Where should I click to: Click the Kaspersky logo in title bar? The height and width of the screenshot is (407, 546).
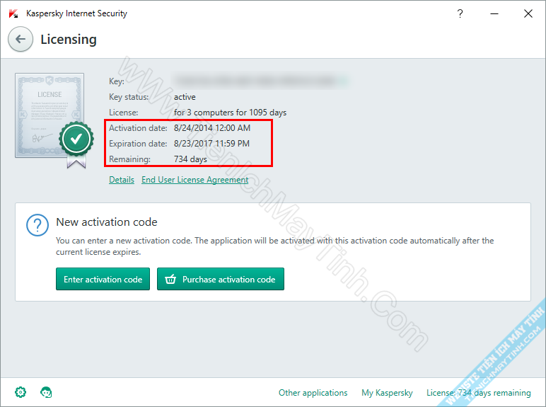point(13,13)
